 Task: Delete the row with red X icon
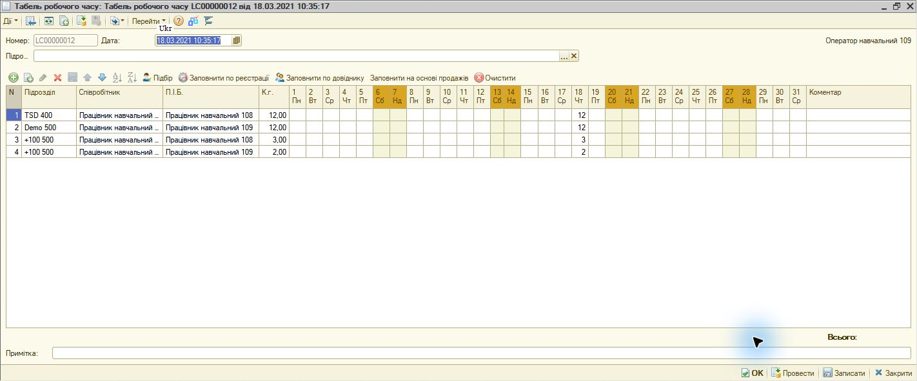(x=57, y=77)
